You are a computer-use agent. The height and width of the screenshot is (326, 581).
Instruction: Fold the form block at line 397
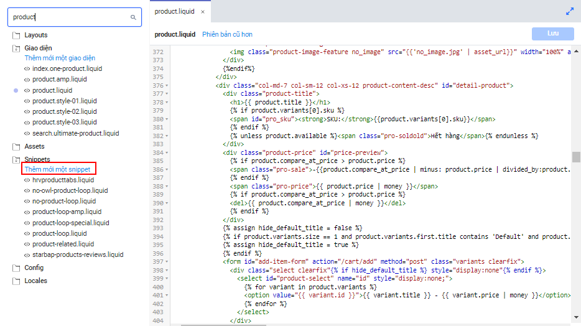tap(167, 262)
